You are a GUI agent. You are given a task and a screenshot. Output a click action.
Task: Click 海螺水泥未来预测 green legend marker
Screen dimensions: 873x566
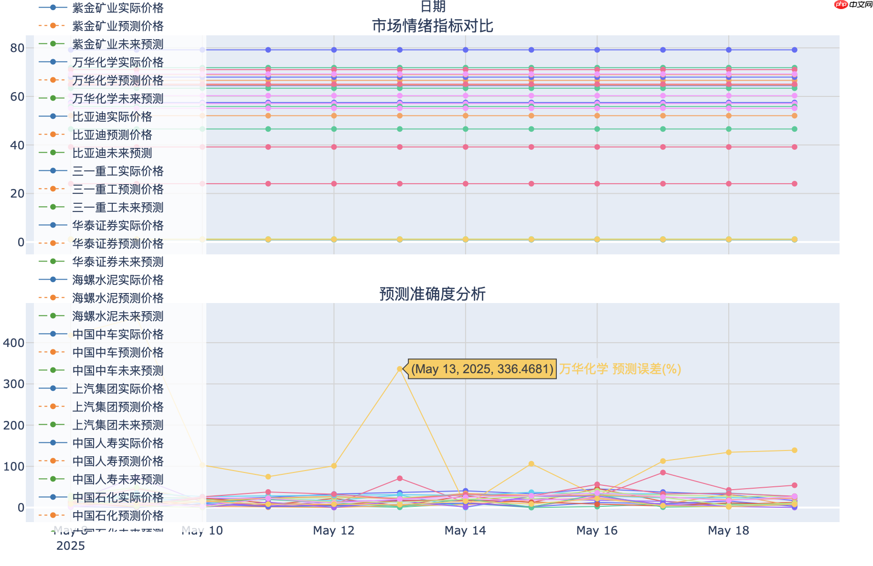coord(53,316)
